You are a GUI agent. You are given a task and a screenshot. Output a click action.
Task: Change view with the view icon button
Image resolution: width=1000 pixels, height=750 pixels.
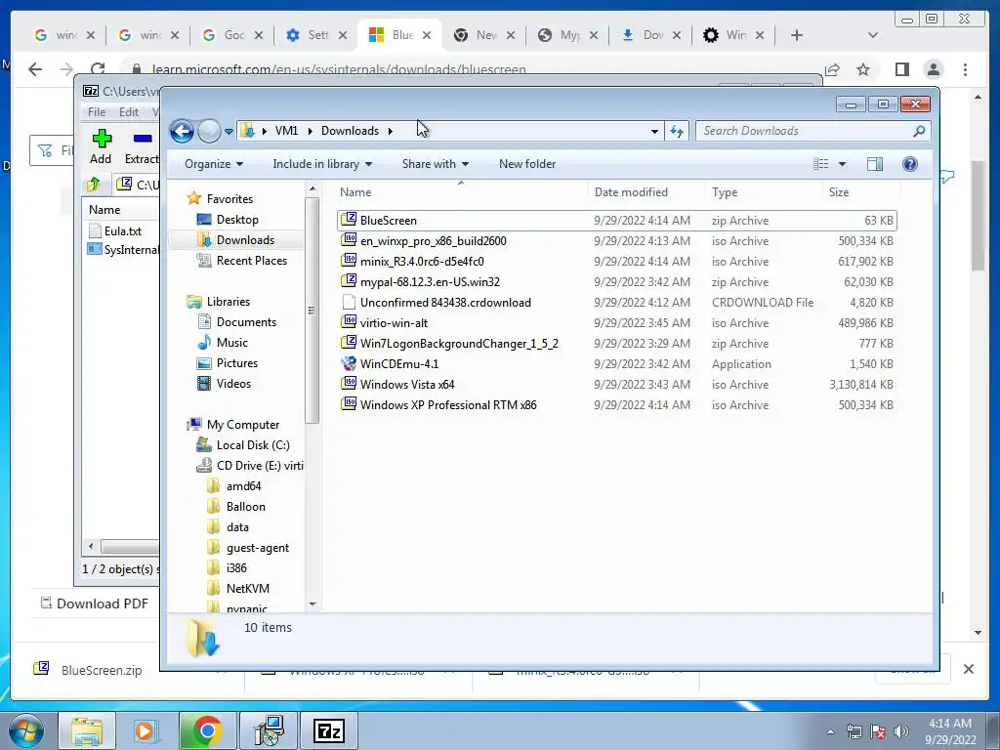point(820,164)
